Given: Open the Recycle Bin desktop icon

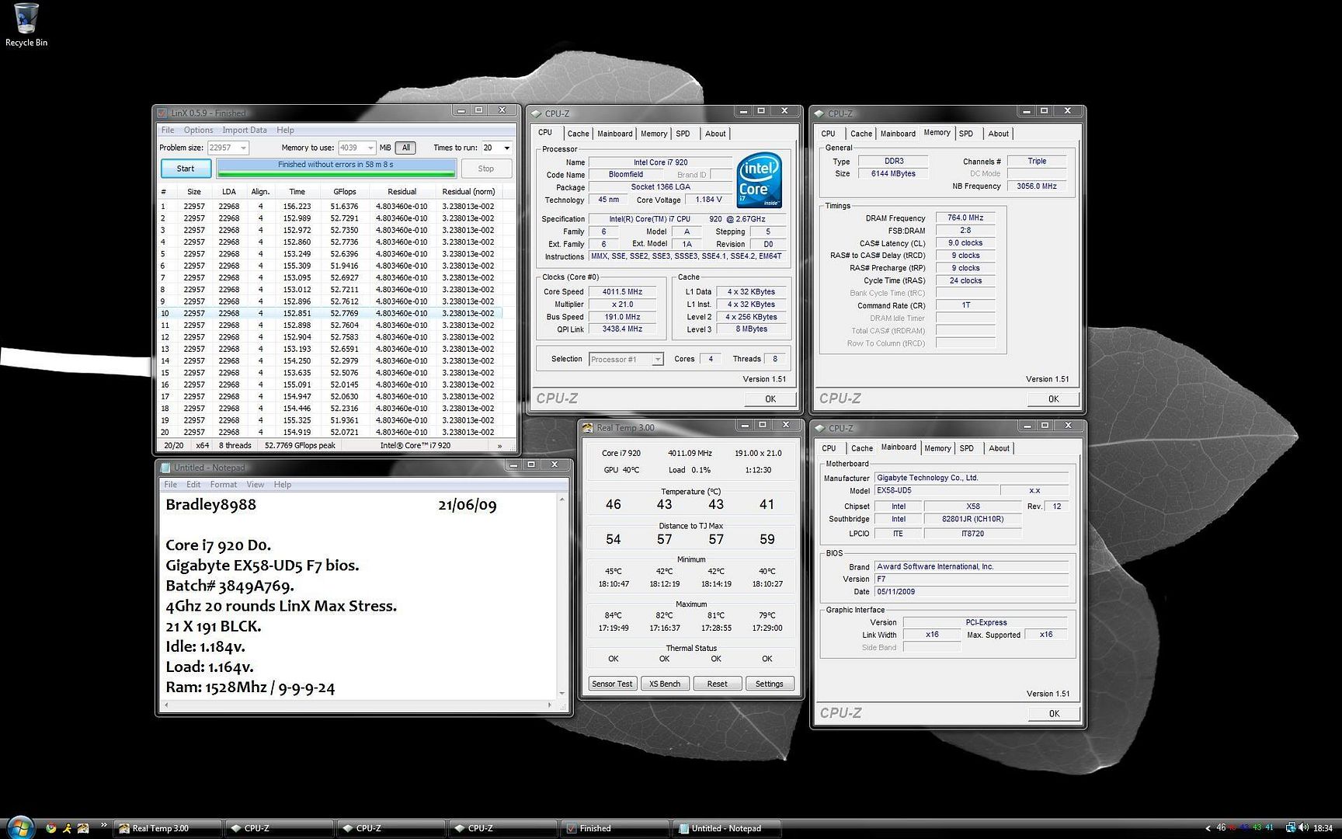Looking at the screenshot, I should point(26,25).
